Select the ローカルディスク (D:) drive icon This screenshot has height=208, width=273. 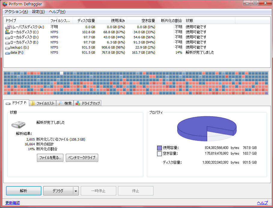coord(8,37)
